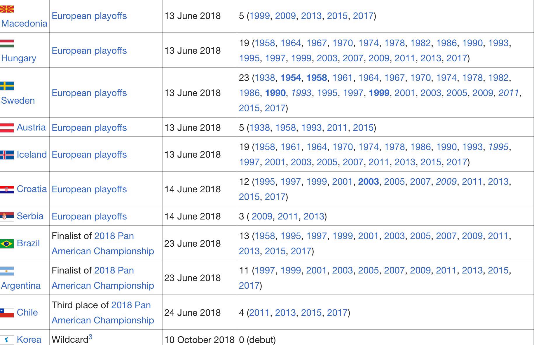Open italic 2009 link in Croatia row
Image resolution: width=534 pixels, height=345 pixels.
pyautogui.click(x=446, y=182)
